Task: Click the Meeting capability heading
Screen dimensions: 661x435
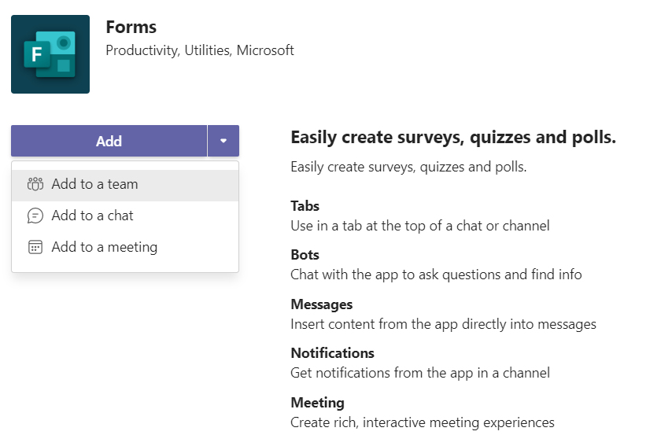Action: 317,403
